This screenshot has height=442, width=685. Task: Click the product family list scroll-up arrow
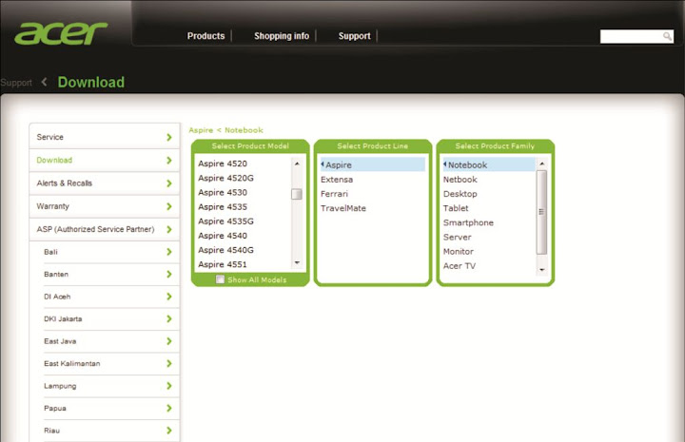click(x=541, y=163)
